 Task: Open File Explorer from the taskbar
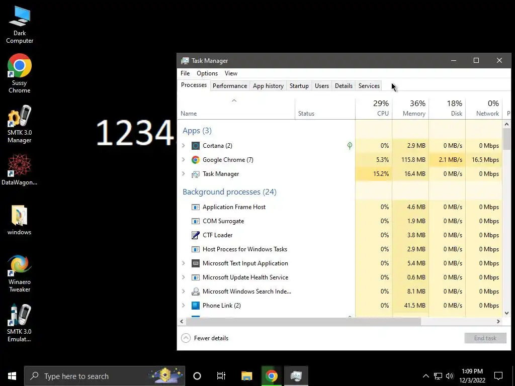click(x=246, y=376)
